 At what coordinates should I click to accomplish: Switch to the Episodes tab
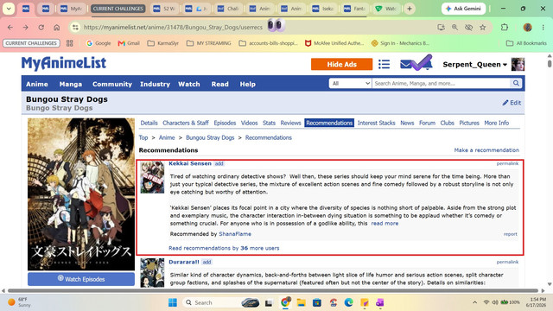(225, 123)
